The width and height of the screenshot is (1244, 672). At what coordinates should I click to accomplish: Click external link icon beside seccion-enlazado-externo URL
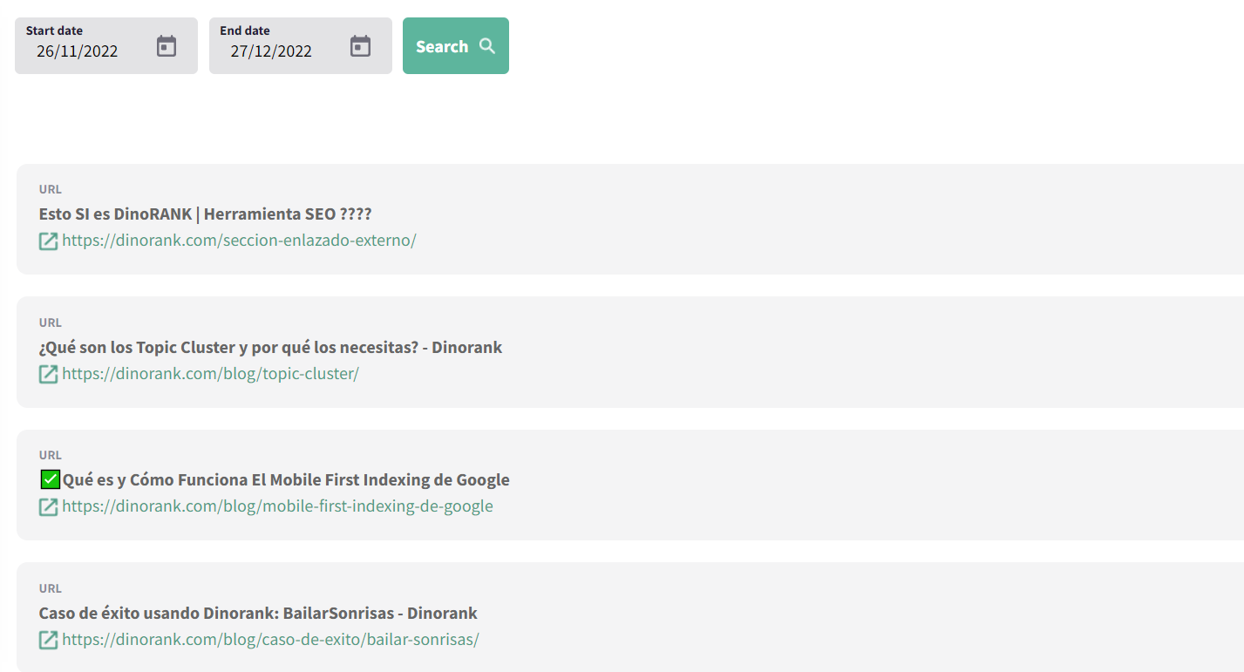[x=49, y=241]
